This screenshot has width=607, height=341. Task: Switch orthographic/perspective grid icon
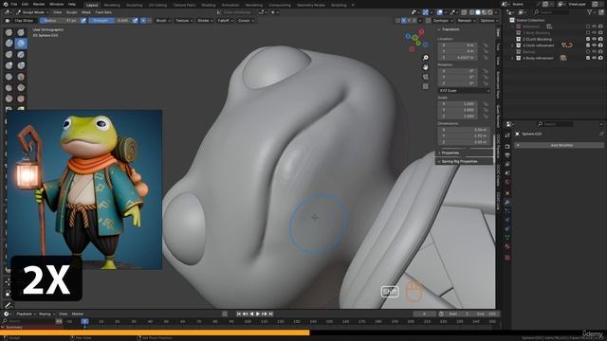(x=426, y=86)
